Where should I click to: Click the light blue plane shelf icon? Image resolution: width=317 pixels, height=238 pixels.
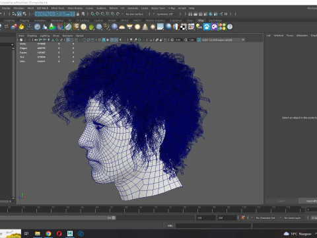tap(160, 27)
